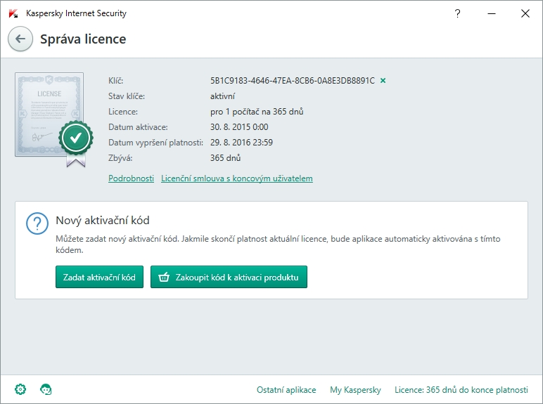Click the license key code text

click(x=292, y=81)
